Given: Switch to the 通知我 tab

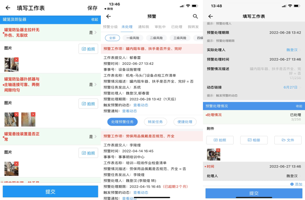Looking at the screenshot, I should coord(143,27).
